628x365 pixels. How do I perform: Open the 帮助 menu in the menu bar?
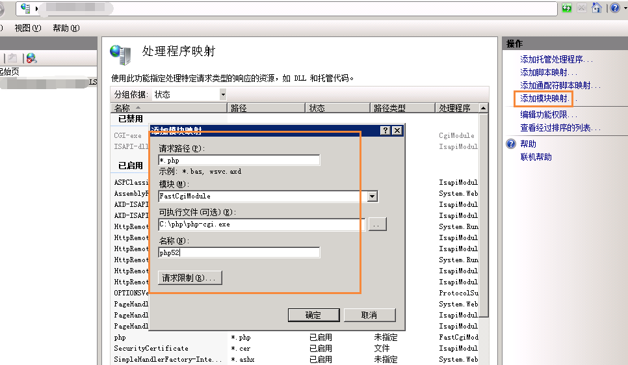(66, 28)
